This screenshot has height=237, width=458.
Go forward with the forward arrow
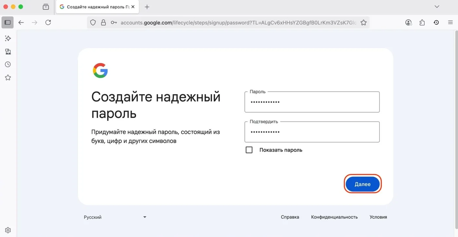coord(35,23)
